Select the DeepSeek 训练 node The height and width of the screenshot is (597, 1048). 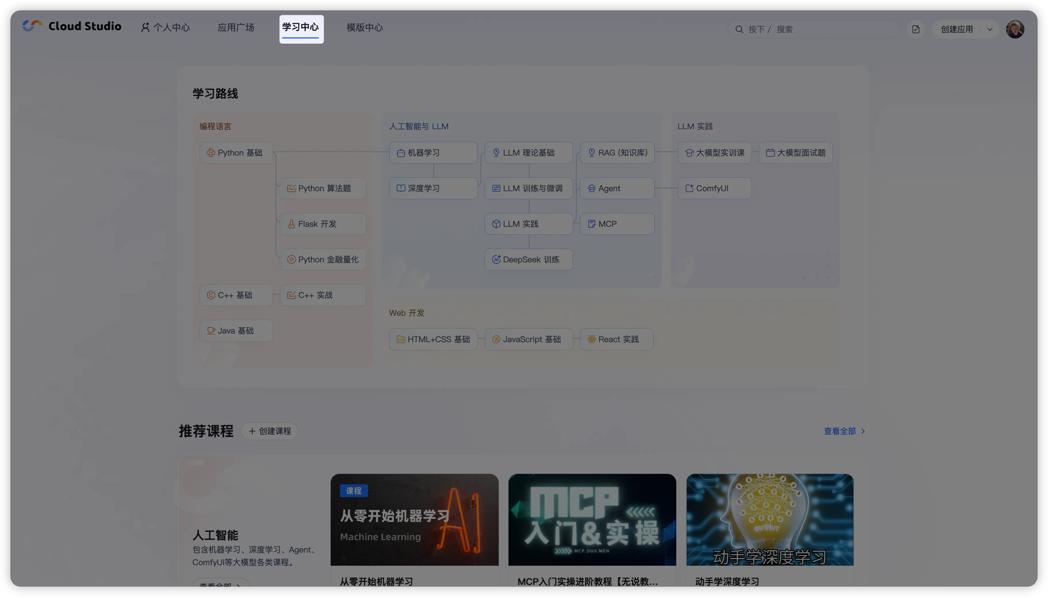tap(529, 259)
